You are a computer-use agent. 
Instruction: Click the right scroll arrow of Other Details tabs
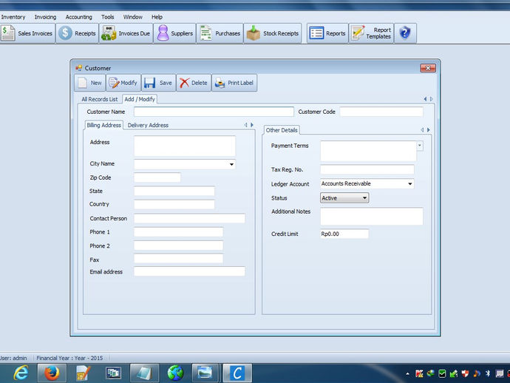pyautogui.click(x=429, y=130)
